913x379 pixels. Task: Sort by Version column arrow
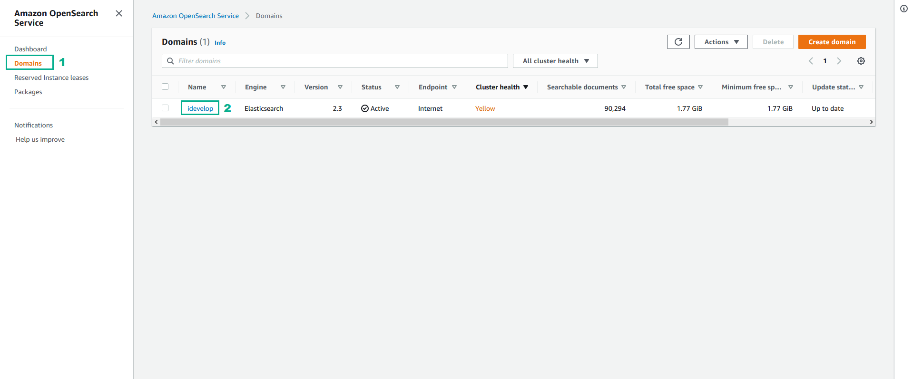pyautogui.click(x=340, y=87)
